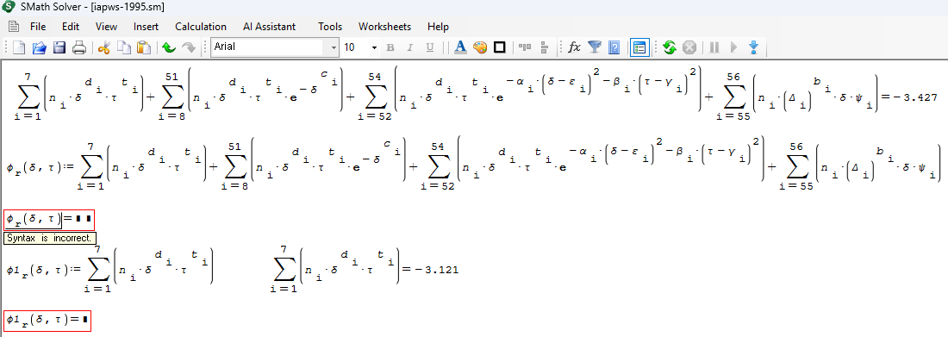Screen dimensions: 948x337
Task: Toggle the side panel icon (highlighted)
Action: click(x=639, y=47)
